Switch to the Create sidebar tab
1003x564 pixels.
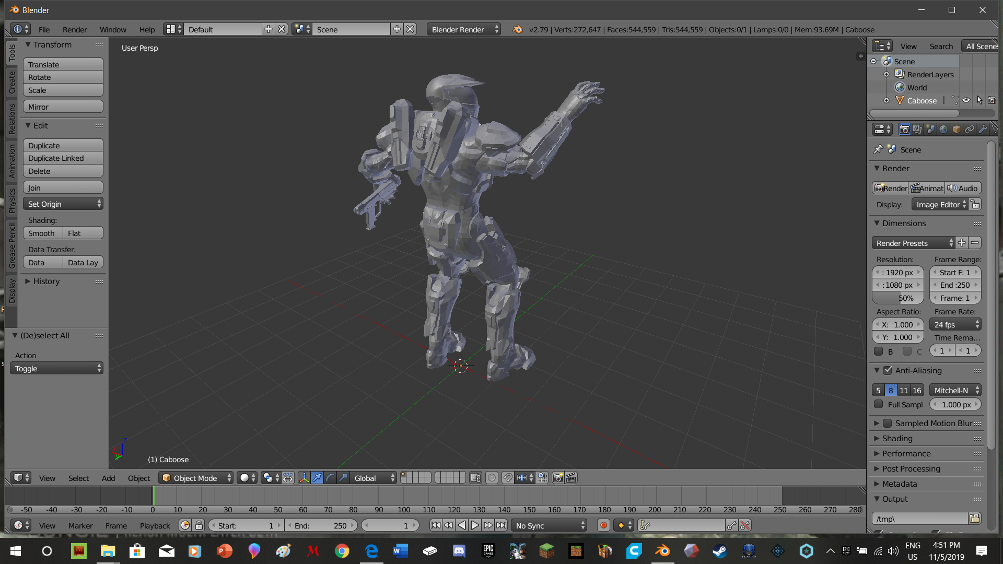(x=11, y=82)
